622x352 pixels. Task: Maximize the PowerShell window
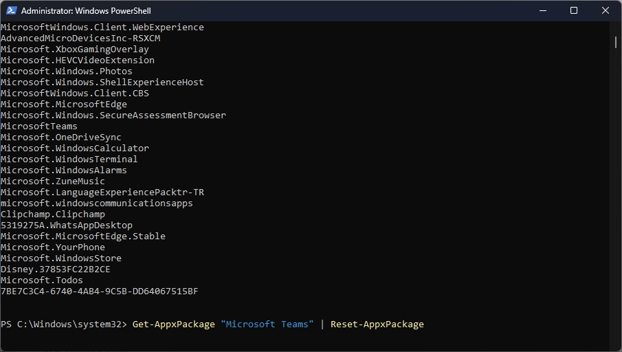point(574,11)
